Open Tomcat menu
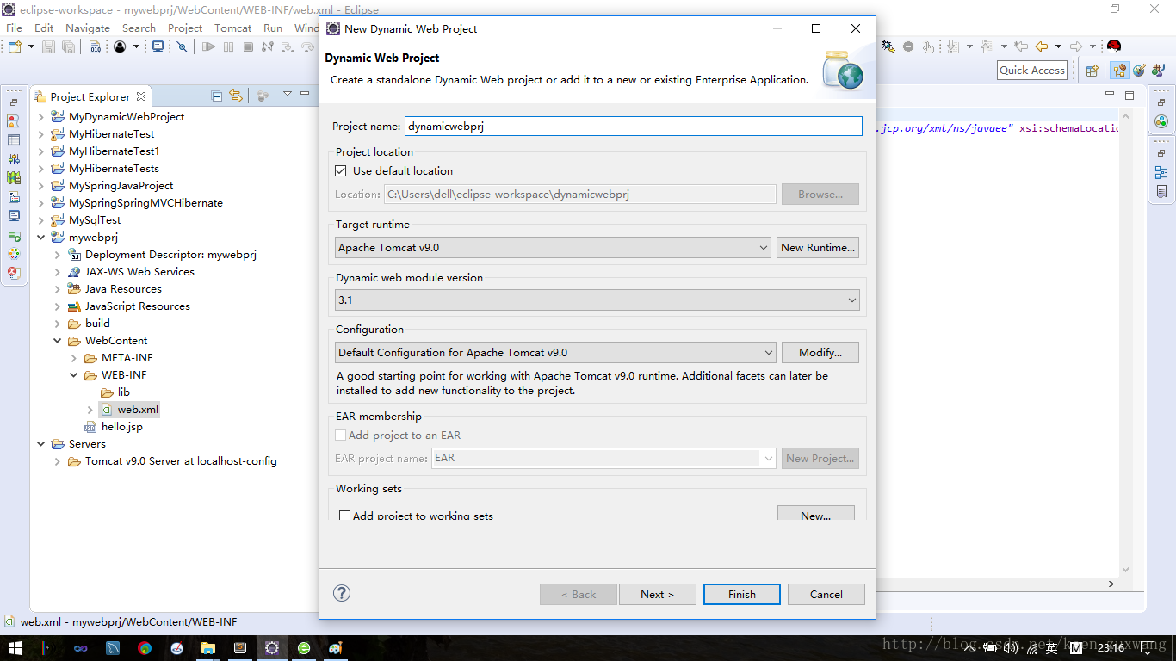 click(x=232, y=28)
